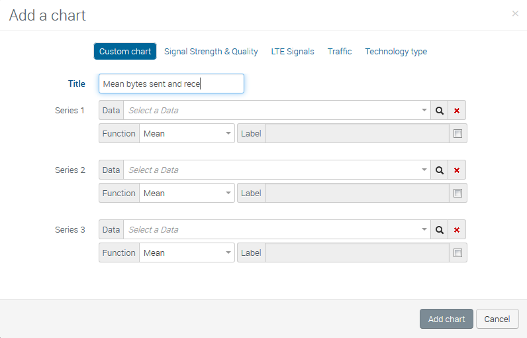Expand the Series 1 Function dropdown

(x=187, y=134)
